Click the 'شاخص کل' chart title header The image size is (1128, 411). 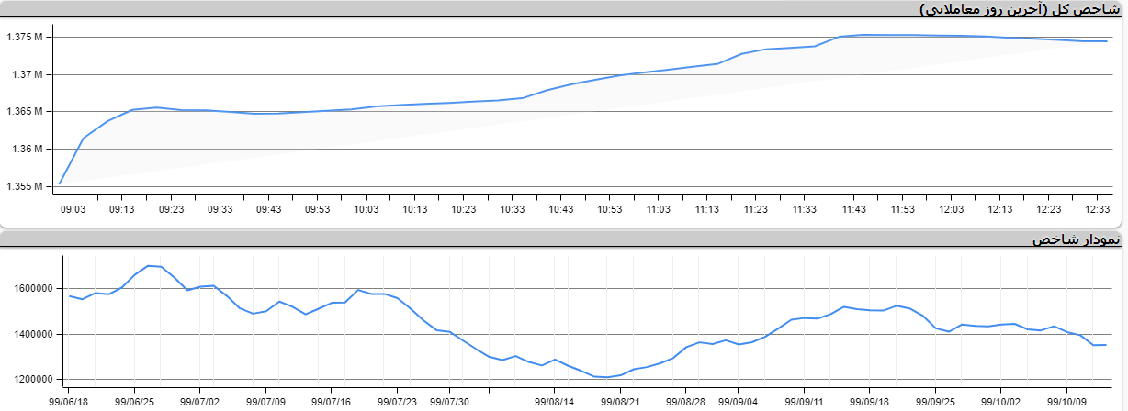tap(1021, 8)
